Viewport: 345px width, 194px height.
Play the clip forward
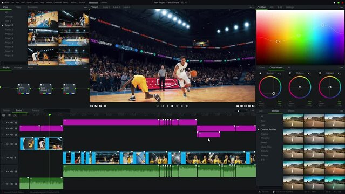(177, 106)
